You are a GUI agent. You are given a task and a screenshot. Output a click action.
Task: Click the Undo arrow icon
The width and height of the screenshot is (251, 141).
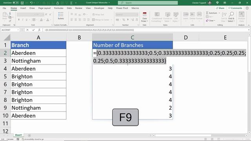[x=31, y=3]
